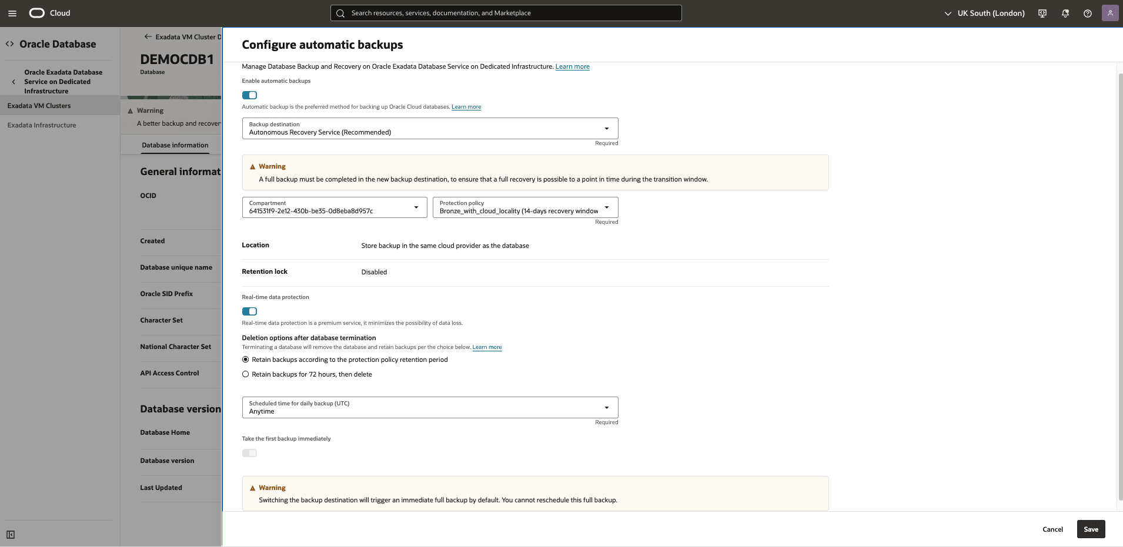Open the Backup destination dropdown
1123x547 pixels.
tap(606, 128)
